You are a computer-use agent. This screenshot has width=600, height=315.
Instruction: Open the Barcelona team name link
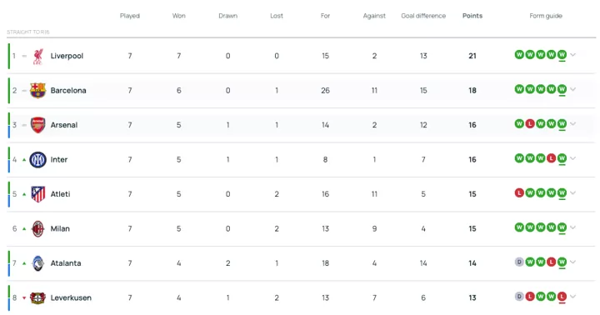[x=68, y=91]
